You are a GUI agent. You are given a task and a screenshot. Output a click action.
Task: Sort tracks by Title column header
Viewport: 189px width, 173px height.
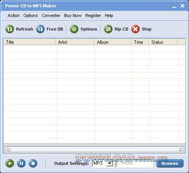point(29,42)
